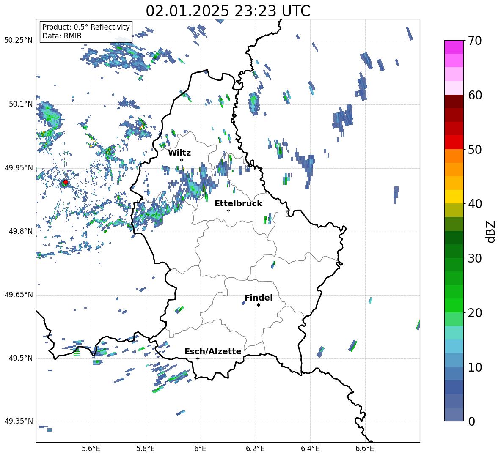Click colorbar tick label 60
501x457 pixels.
[x=475, y=95]
